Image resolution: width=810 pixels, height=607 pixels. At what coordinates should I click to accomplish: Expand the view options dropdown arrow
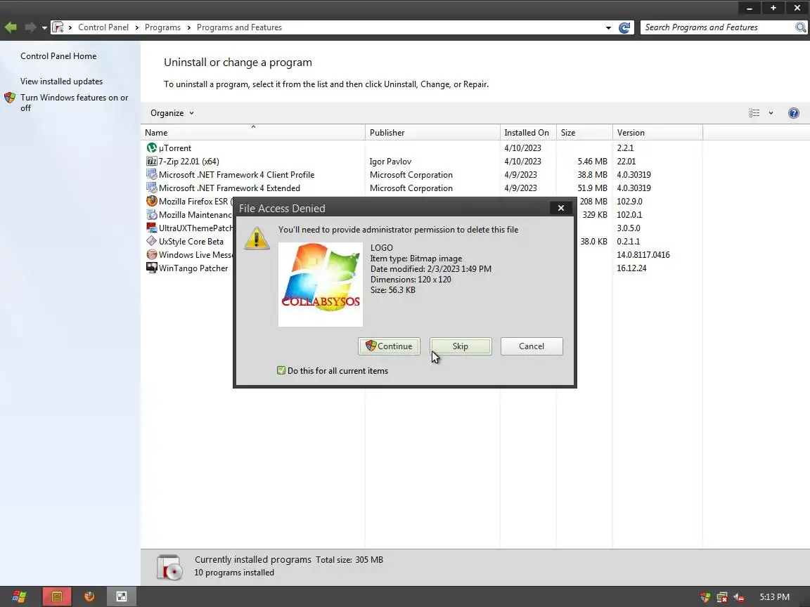pyautogui.click(x=771, y=113)
